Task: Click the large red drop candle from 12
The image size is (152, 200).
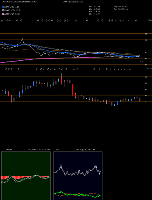Action: tap(73, 90)
